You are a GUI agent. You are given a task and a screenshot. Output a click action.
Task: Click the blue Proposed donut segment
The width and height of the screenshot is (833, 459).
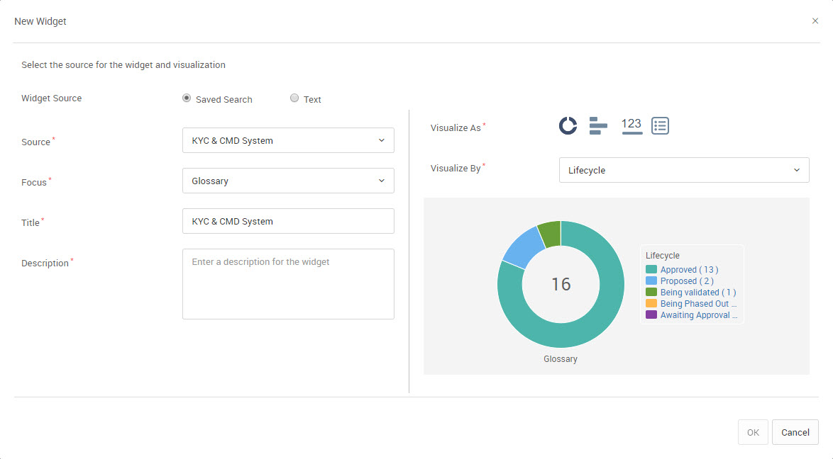click(x=523, y=246)
